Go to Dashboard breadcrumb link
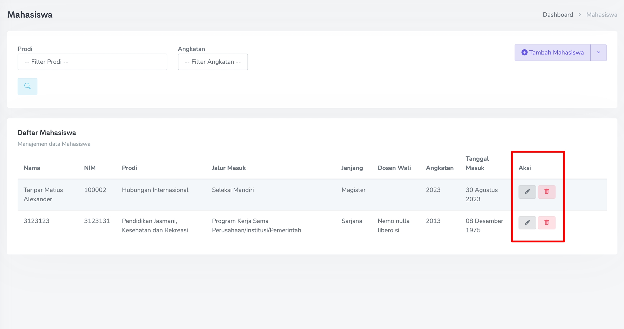The image size is (624, 329). click(558, 15)
